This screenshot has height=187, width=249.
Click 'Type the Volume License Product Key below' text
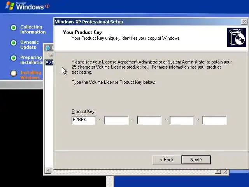pyautogui.click(x=113, y=82)
